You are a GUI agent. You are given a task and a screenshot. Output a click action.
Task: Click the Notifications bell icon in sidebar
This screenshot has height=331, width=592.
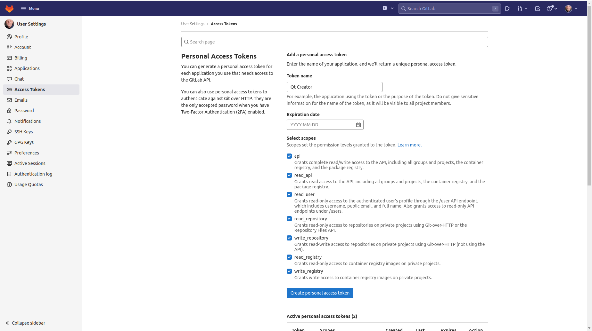[x=9, y=121]
